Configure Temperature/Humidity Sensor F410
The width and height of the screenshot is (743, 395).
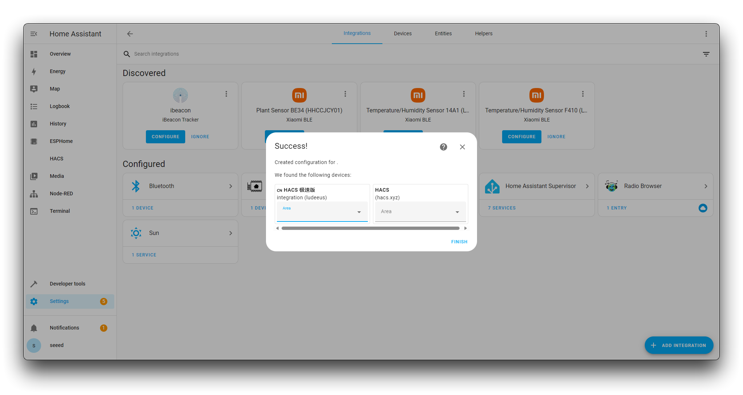coord(521,137)
